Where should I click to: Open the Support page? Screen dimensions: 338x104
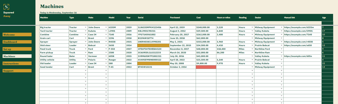point(17,71)
